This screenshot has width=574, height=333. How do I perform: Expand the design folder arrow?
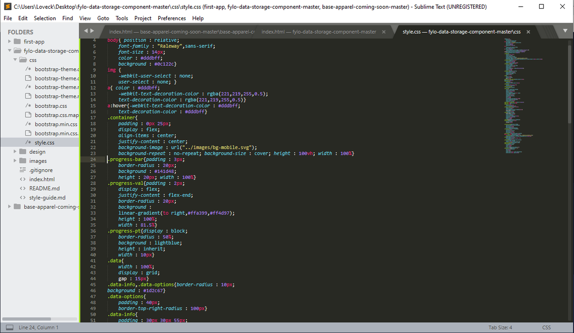tap(15, 152)
